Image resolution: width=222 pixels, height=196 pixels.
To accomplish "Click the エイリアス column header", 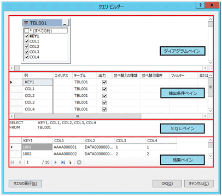I will [x=62, y=76].
